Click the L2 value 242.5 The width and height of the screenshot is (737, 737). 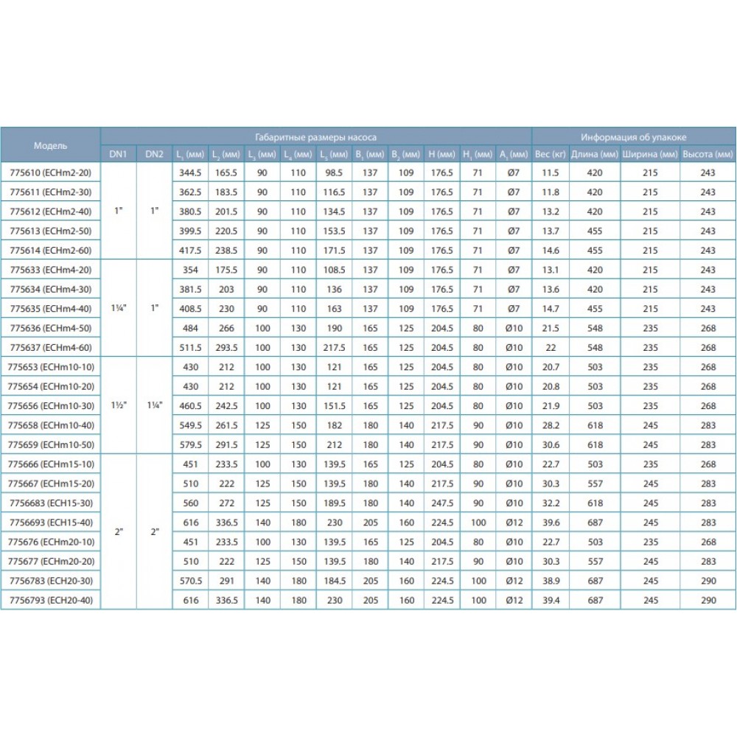pyautogui.click(x=226, y=405)
